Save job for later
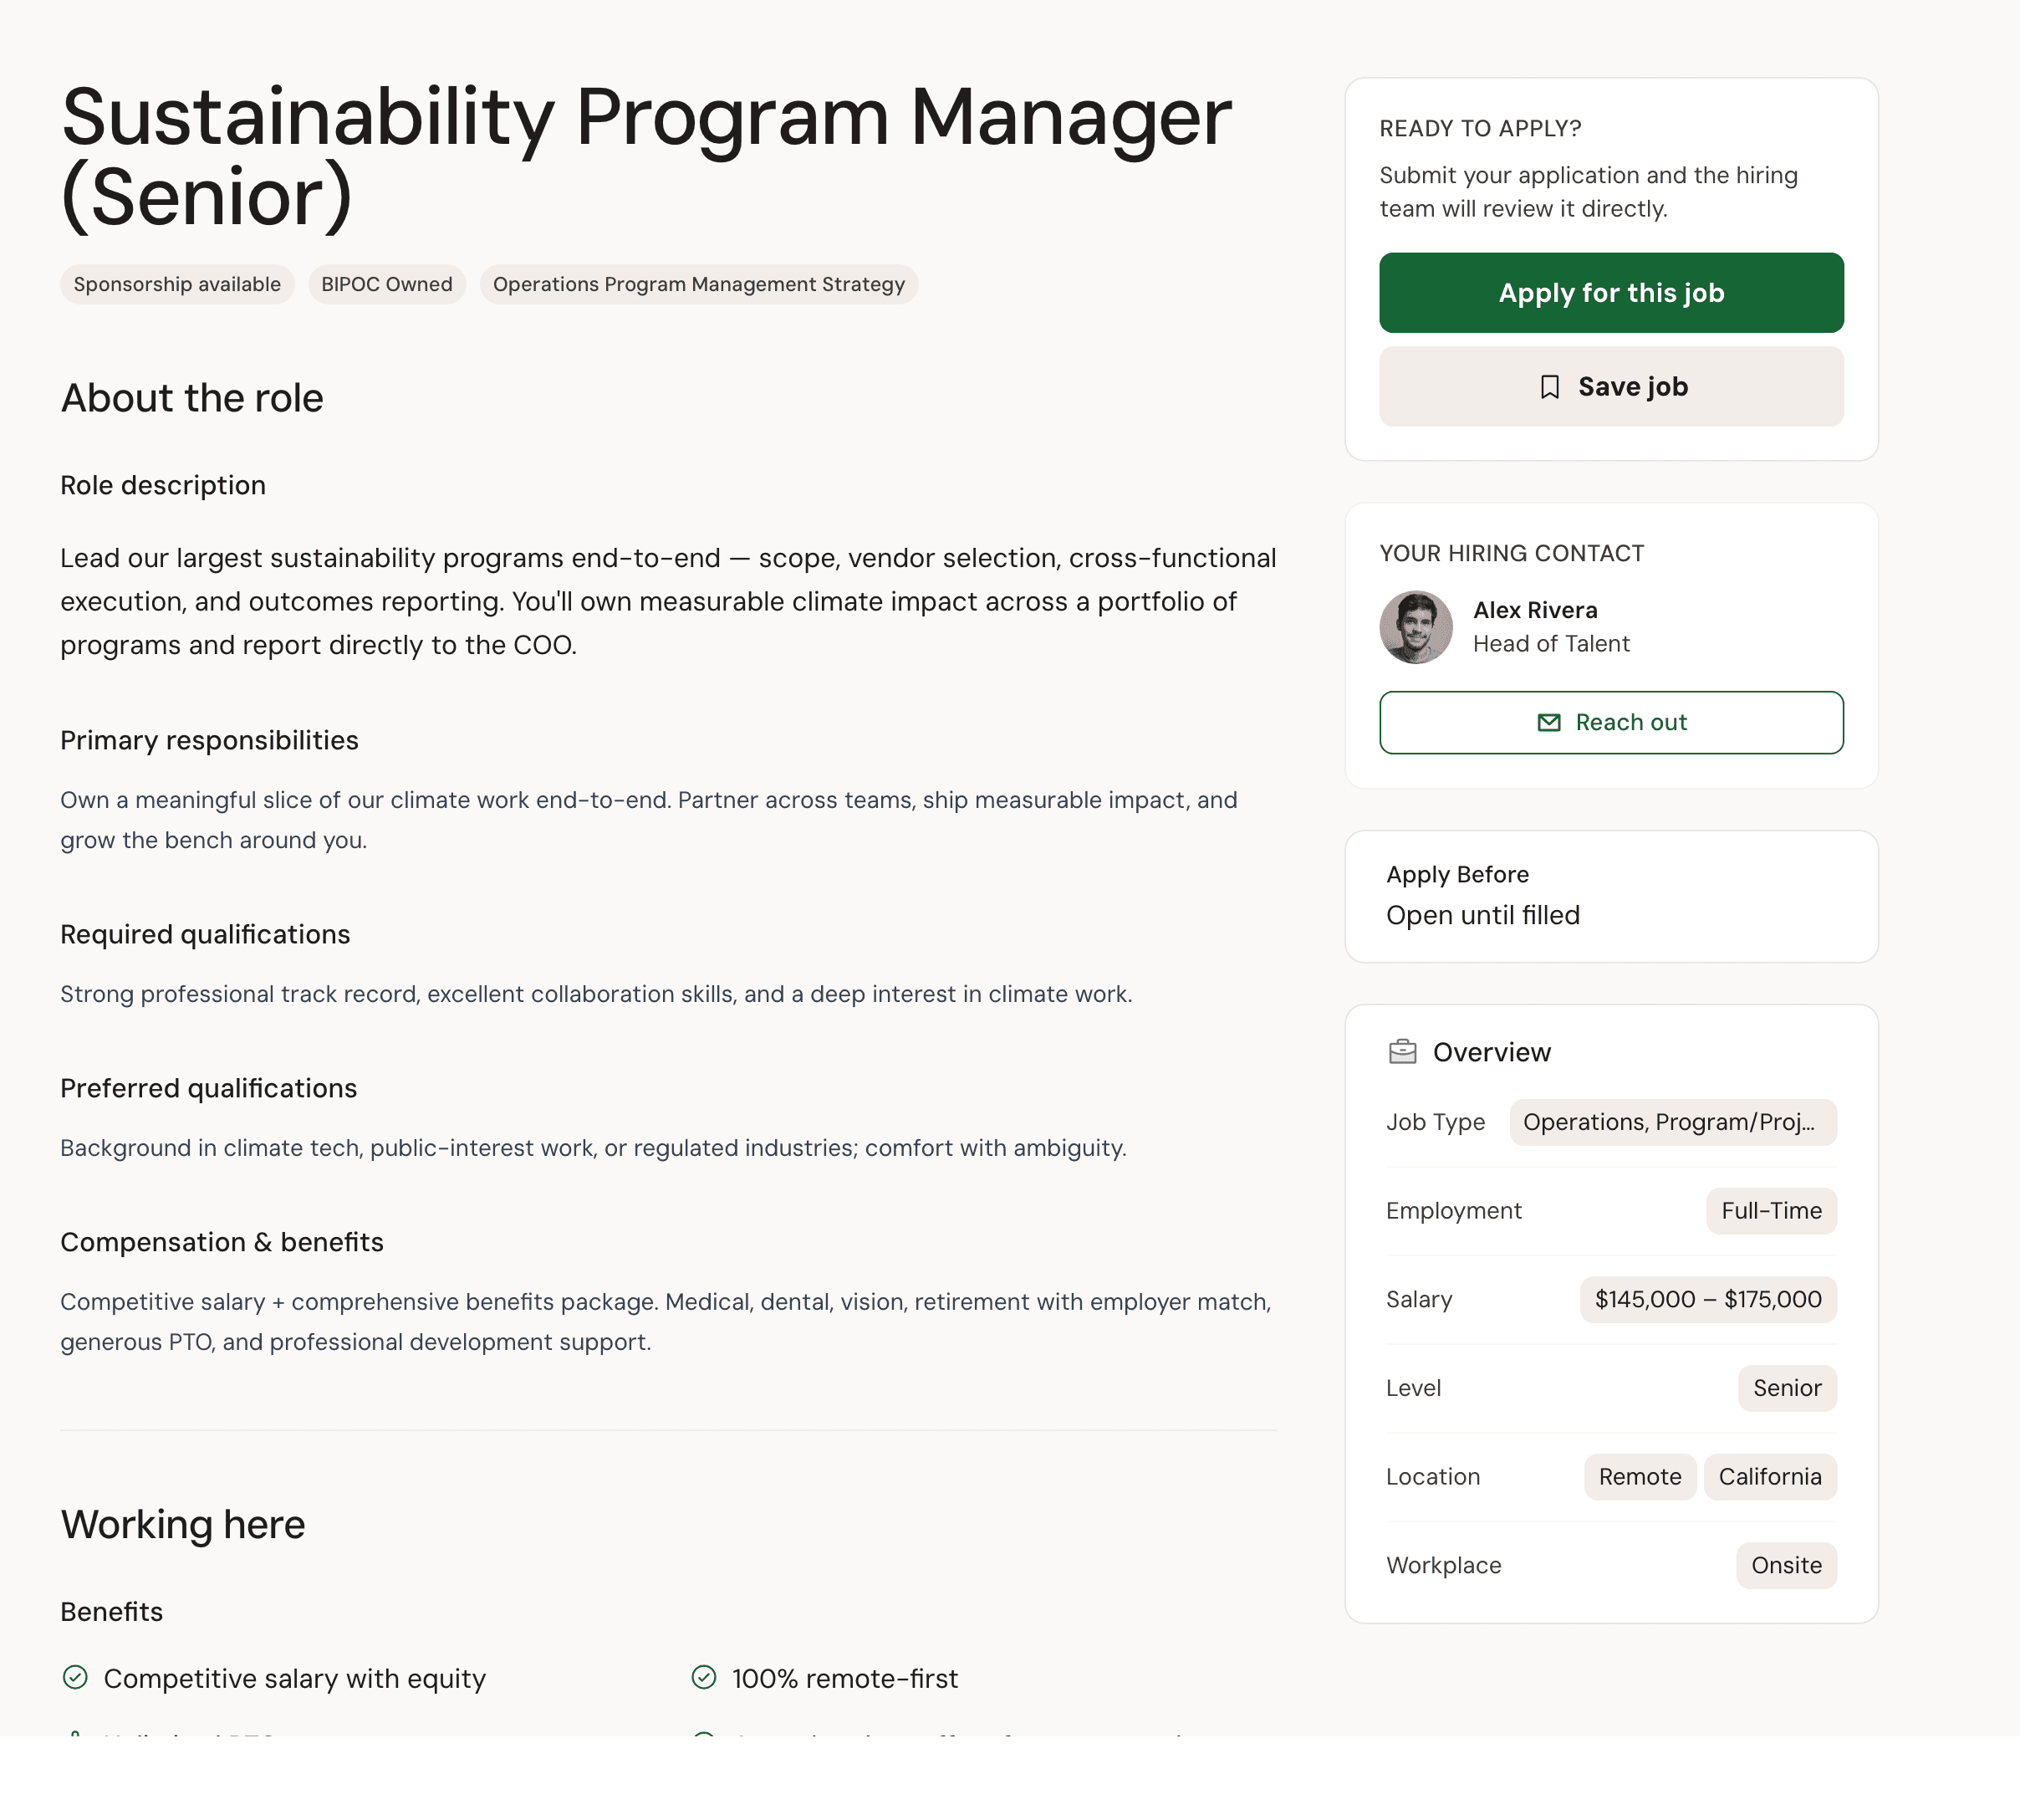The image size is (2020, 1820). click(1611, 387)
